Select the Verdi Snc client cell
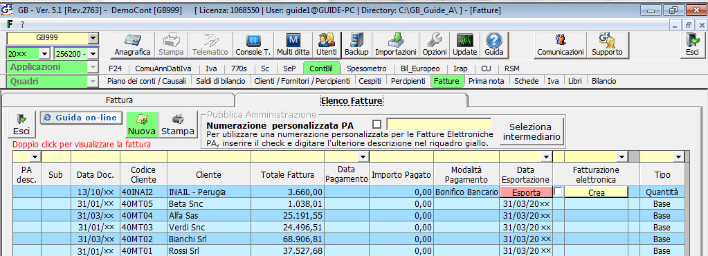708x256 pixels. 208,227
